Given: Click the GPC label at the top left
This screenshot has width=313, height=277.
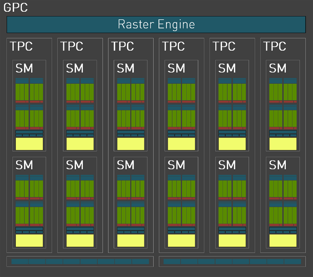Looking at the screenshot, I should click(16, 8).
